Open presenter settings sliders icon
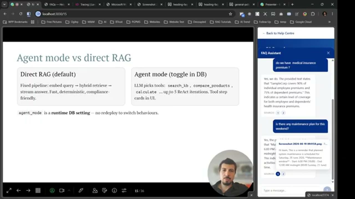Screen dimensions: 355x199 124,190
